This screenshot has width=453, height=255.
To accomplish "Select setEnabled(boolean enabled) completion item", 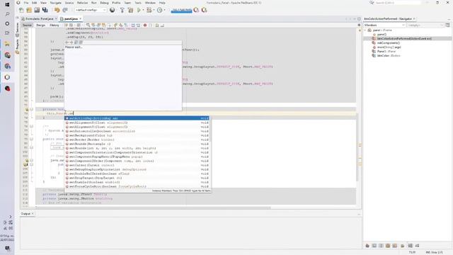I will (137, 182).
